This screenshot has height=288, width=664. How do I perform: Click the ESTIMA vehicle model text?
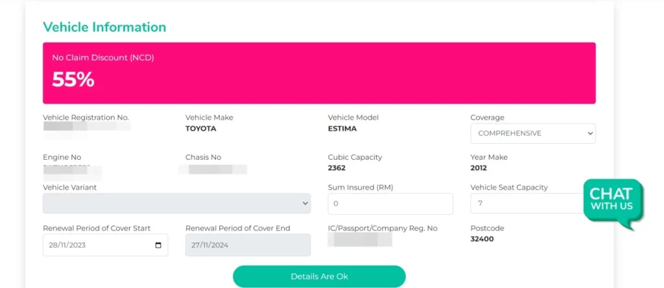click(342, 129)
